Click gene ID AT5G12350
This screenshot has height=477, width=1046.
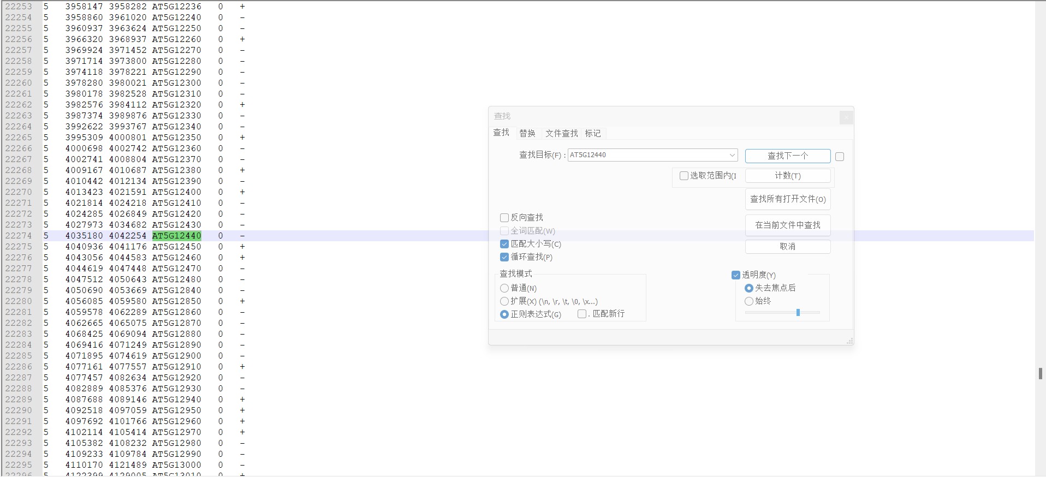click(176, 138)
